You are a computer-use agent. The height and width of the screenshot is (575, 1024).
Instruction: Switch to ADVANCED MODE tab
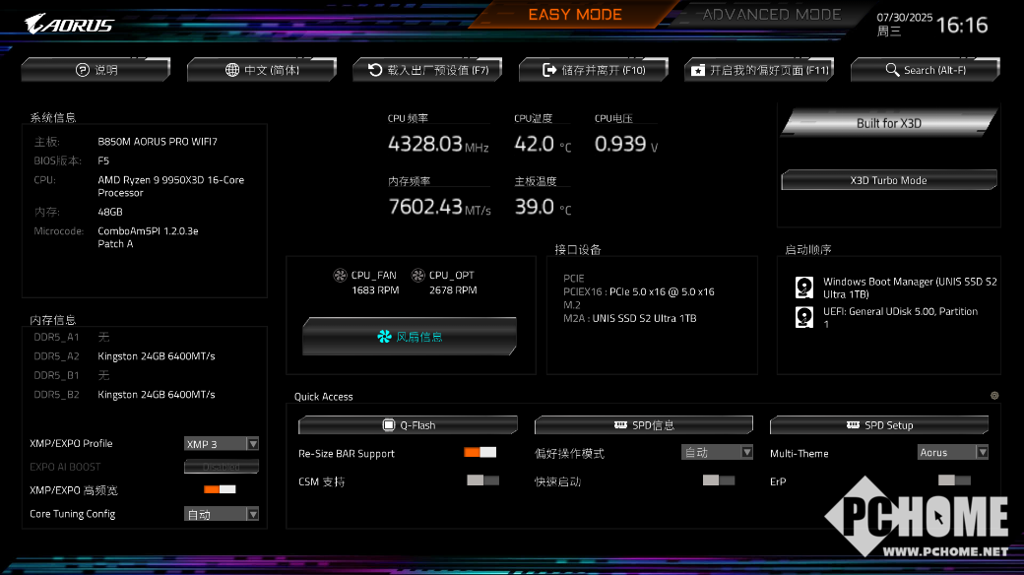point(771,15)
